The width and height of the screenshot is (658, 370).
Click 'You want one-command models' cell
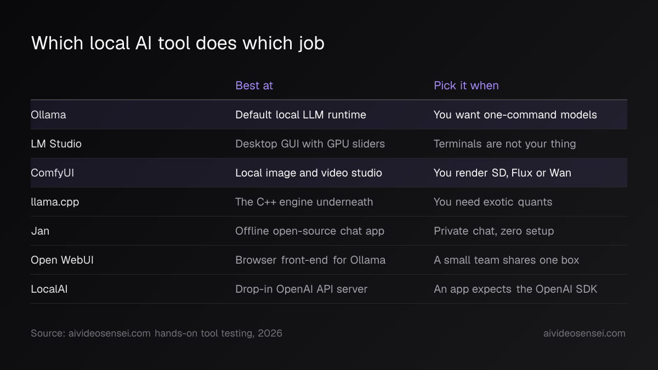click(x=515, y=115)
